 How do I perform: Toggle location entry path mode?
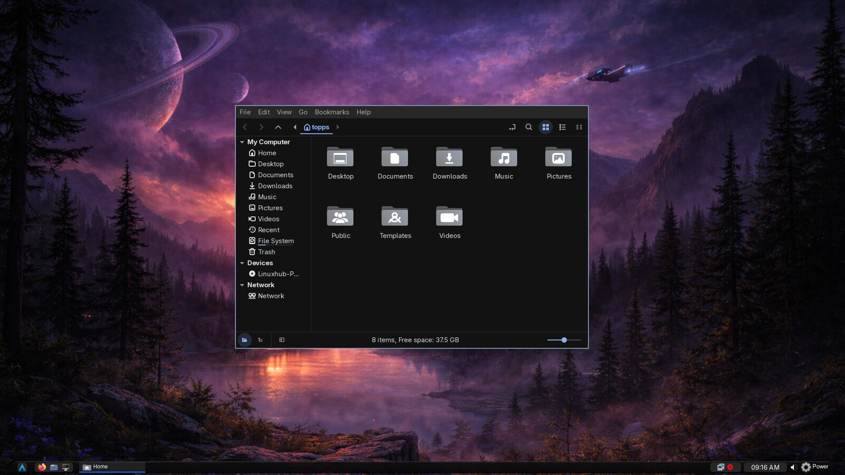pyautogui.click(x=512, y=127)
